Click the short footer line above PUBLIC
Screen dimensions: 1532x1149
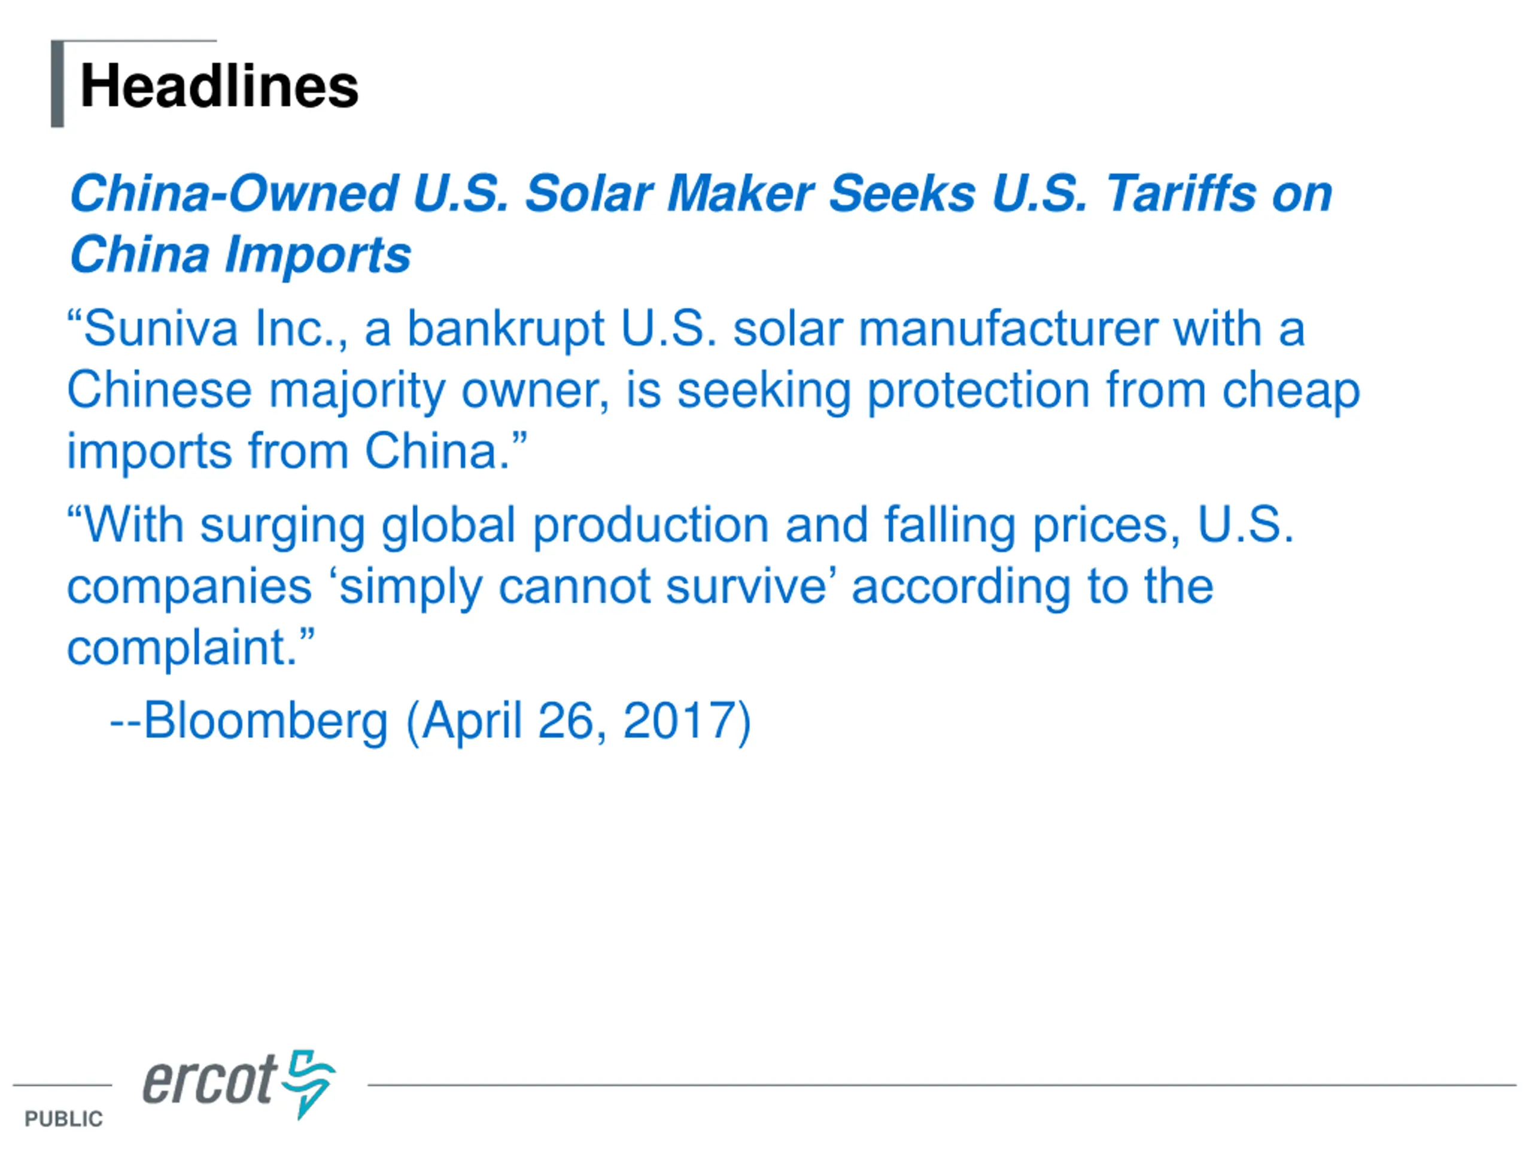pyautogui.click(x=62, y=1086)
